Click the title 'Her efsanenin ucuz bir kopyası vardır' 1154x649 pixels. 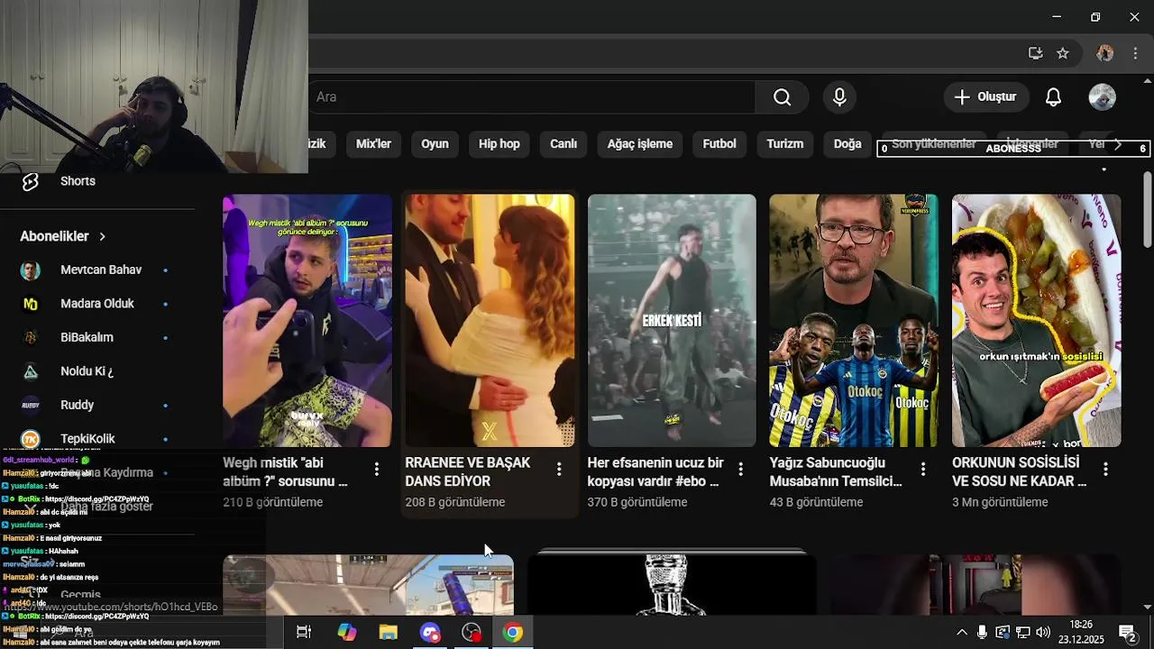pyautogui.click(x=655, y=472)
